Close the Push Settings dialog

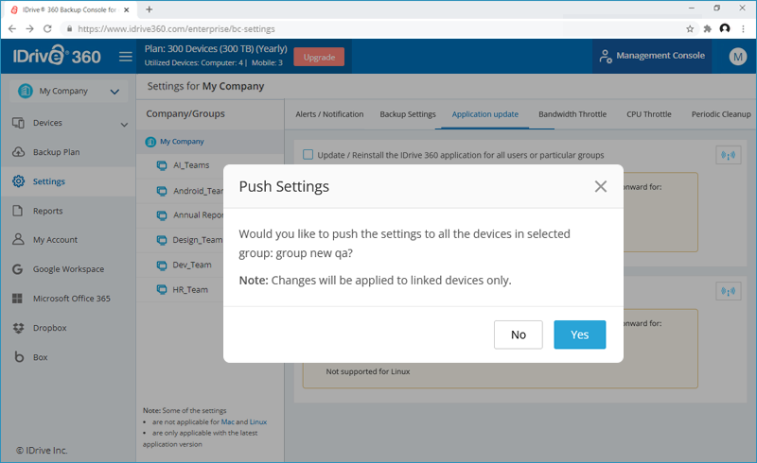point(600,186)
